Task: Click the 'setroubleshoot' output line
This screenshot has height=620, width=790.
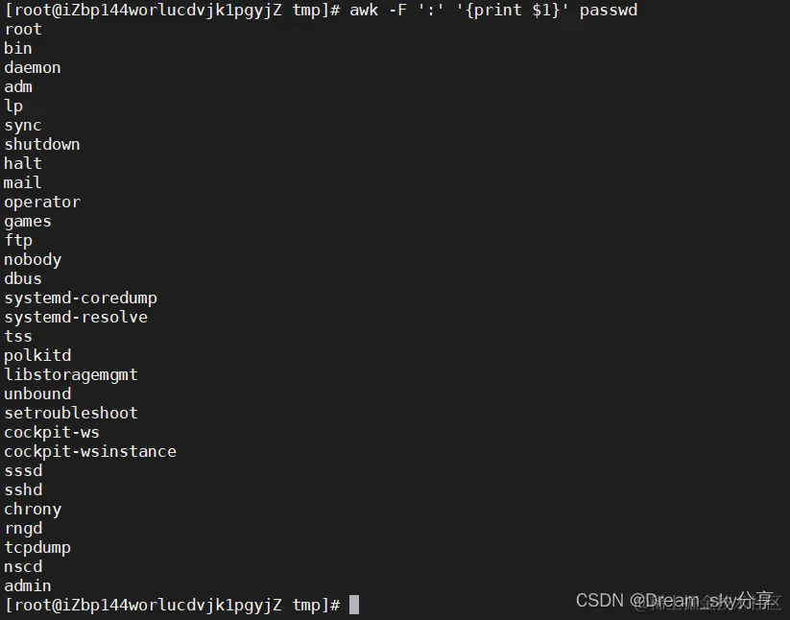Action: [x=70, y=413]
